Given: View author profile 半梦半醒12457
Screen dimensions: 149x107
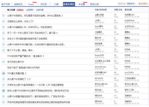Looking at the screenshot, I should tap(101, 72).
